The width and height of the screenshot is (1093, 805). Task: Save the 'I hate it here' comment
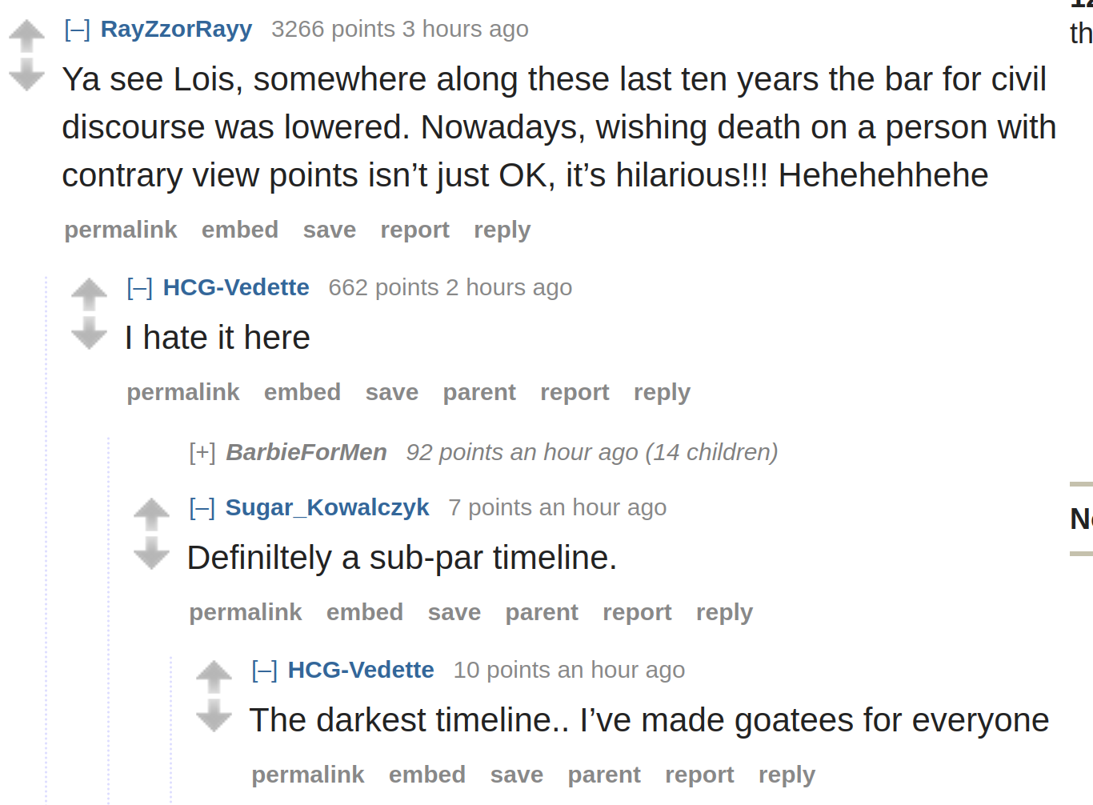pyautogui.click(x=392, y=392)
